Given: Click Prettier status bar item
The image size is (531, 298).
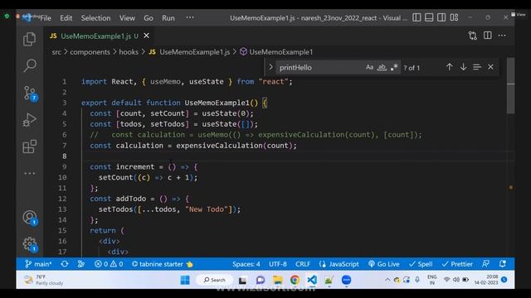Looking at the screenshot, I should point(457,264).
